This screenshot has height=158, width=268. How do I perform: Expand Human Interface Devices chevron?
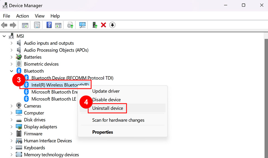[x=11, y=141]
